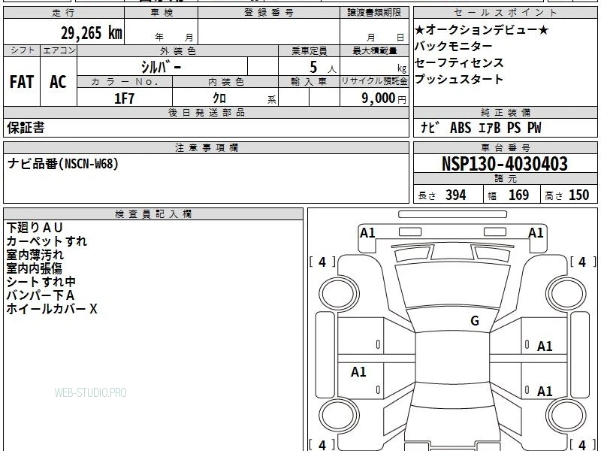
Task: Click front-left wheel in car diagram
Action: point(339,293)
